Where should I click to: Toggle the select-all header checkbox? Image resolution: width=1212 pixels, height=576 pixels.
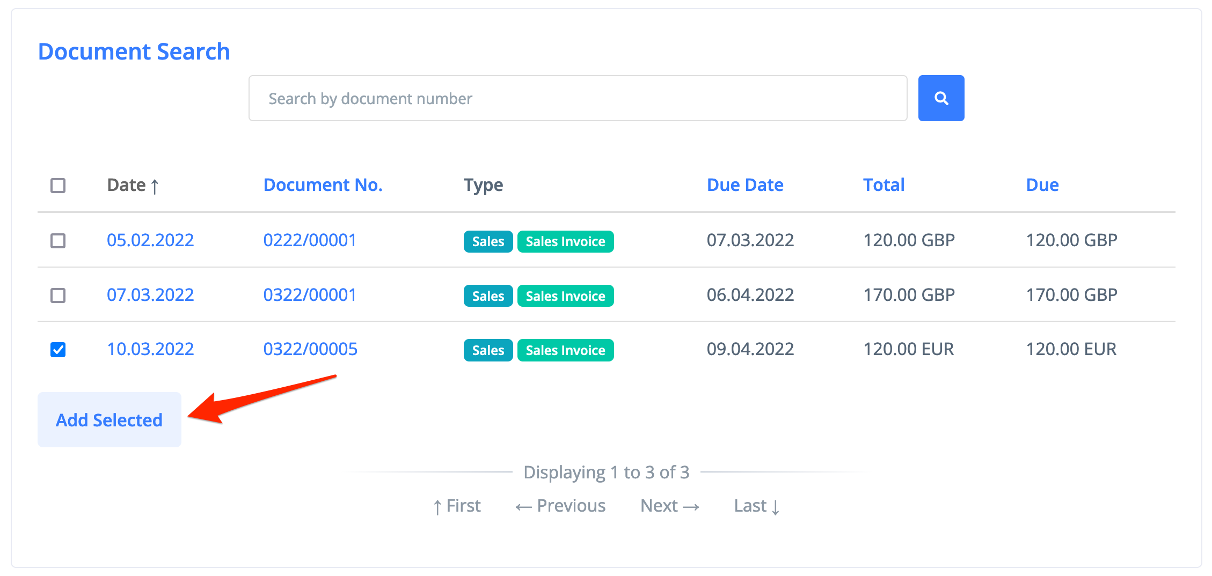(58, 186)
